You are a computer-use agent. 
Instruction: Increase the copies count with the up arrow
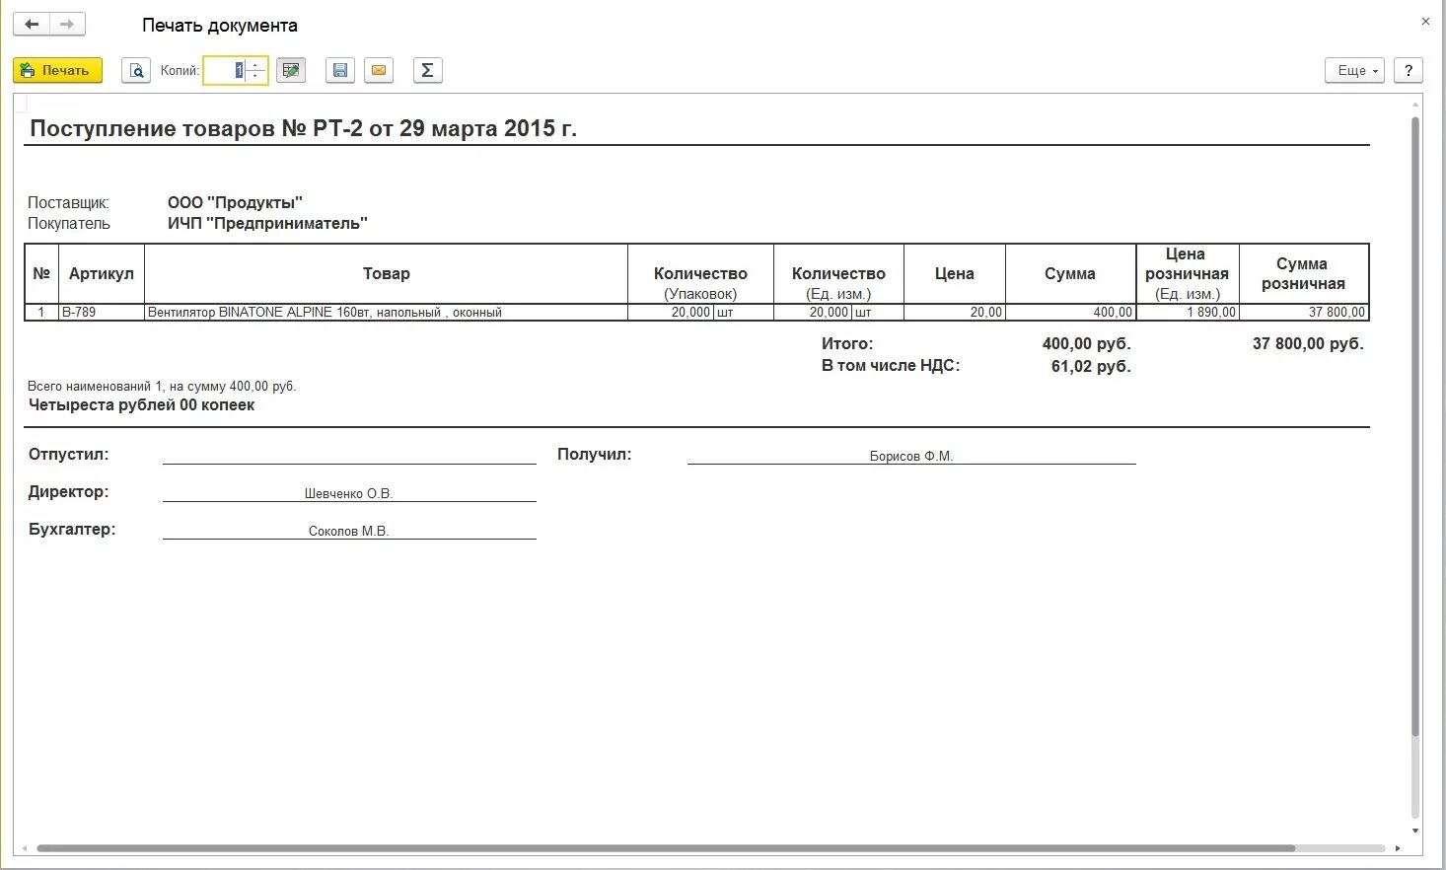pos(255,64)
